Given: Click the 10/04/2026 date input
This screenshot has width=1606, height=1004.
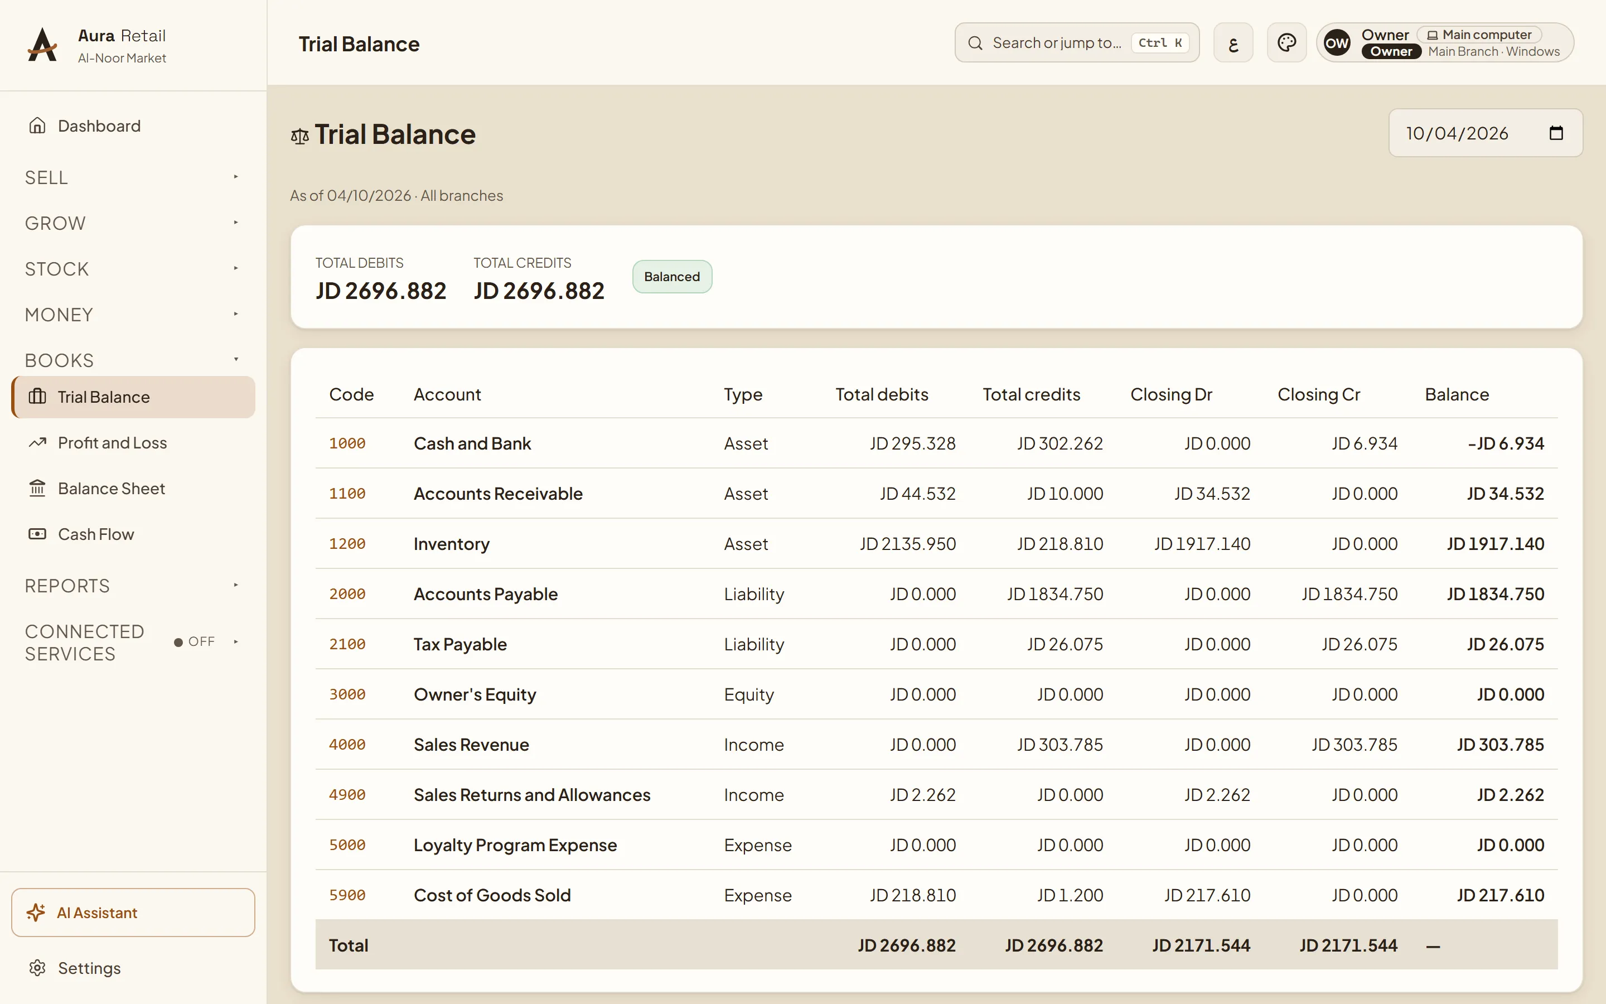Looking at the screenshot, I should coord(1485,133).
